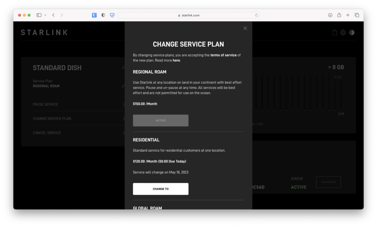Click the Change Service Plan dialog title
377x227 pixels.
click(188, 44)
